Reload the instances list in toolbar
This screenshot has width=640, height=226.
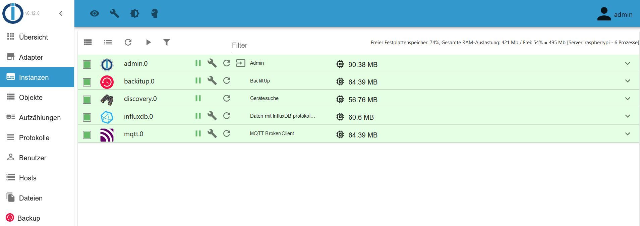coord(128,42)
